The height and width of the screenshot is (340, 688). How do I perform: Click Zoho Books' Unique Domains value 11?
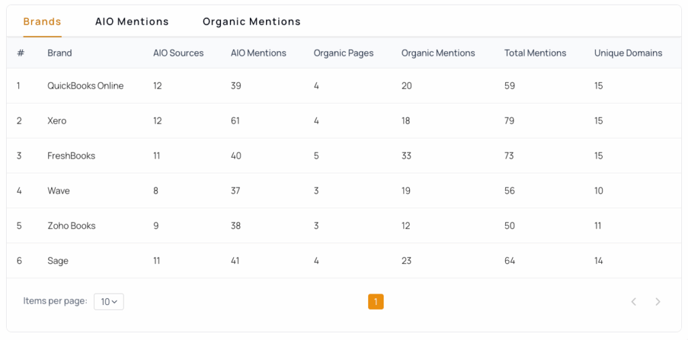tap(597, 226)
